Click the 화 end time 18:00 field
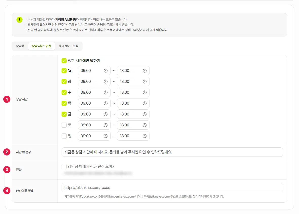 (133, 82)
